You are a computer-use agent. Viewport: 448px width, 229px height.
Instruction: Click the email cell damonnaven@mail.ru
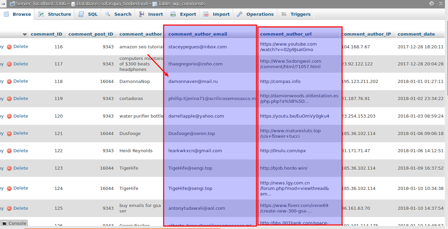(x=193, y=82)
